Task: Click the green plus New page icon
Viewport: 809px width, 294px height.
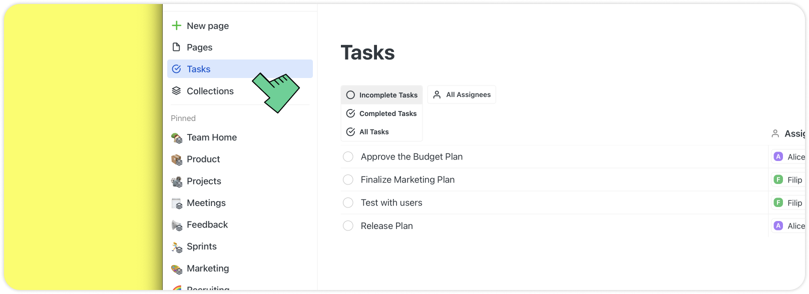Action: point(176,25)
